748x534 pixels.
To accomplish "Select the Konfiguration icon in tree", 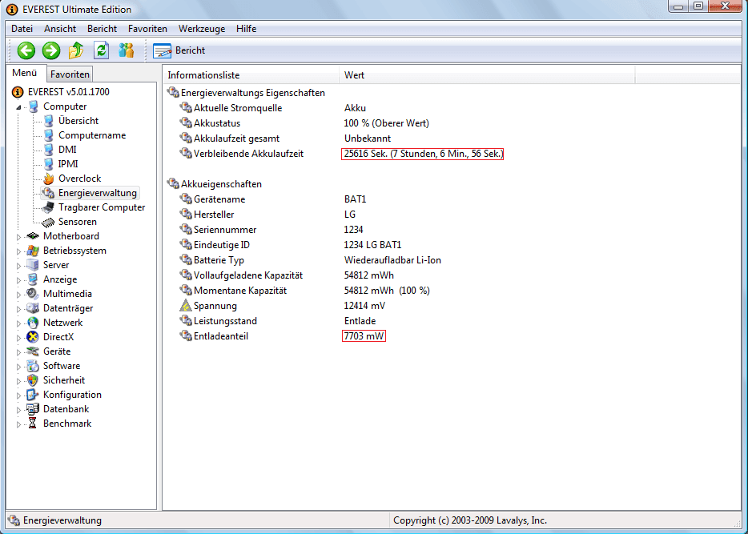I will (x=33, y=395).
